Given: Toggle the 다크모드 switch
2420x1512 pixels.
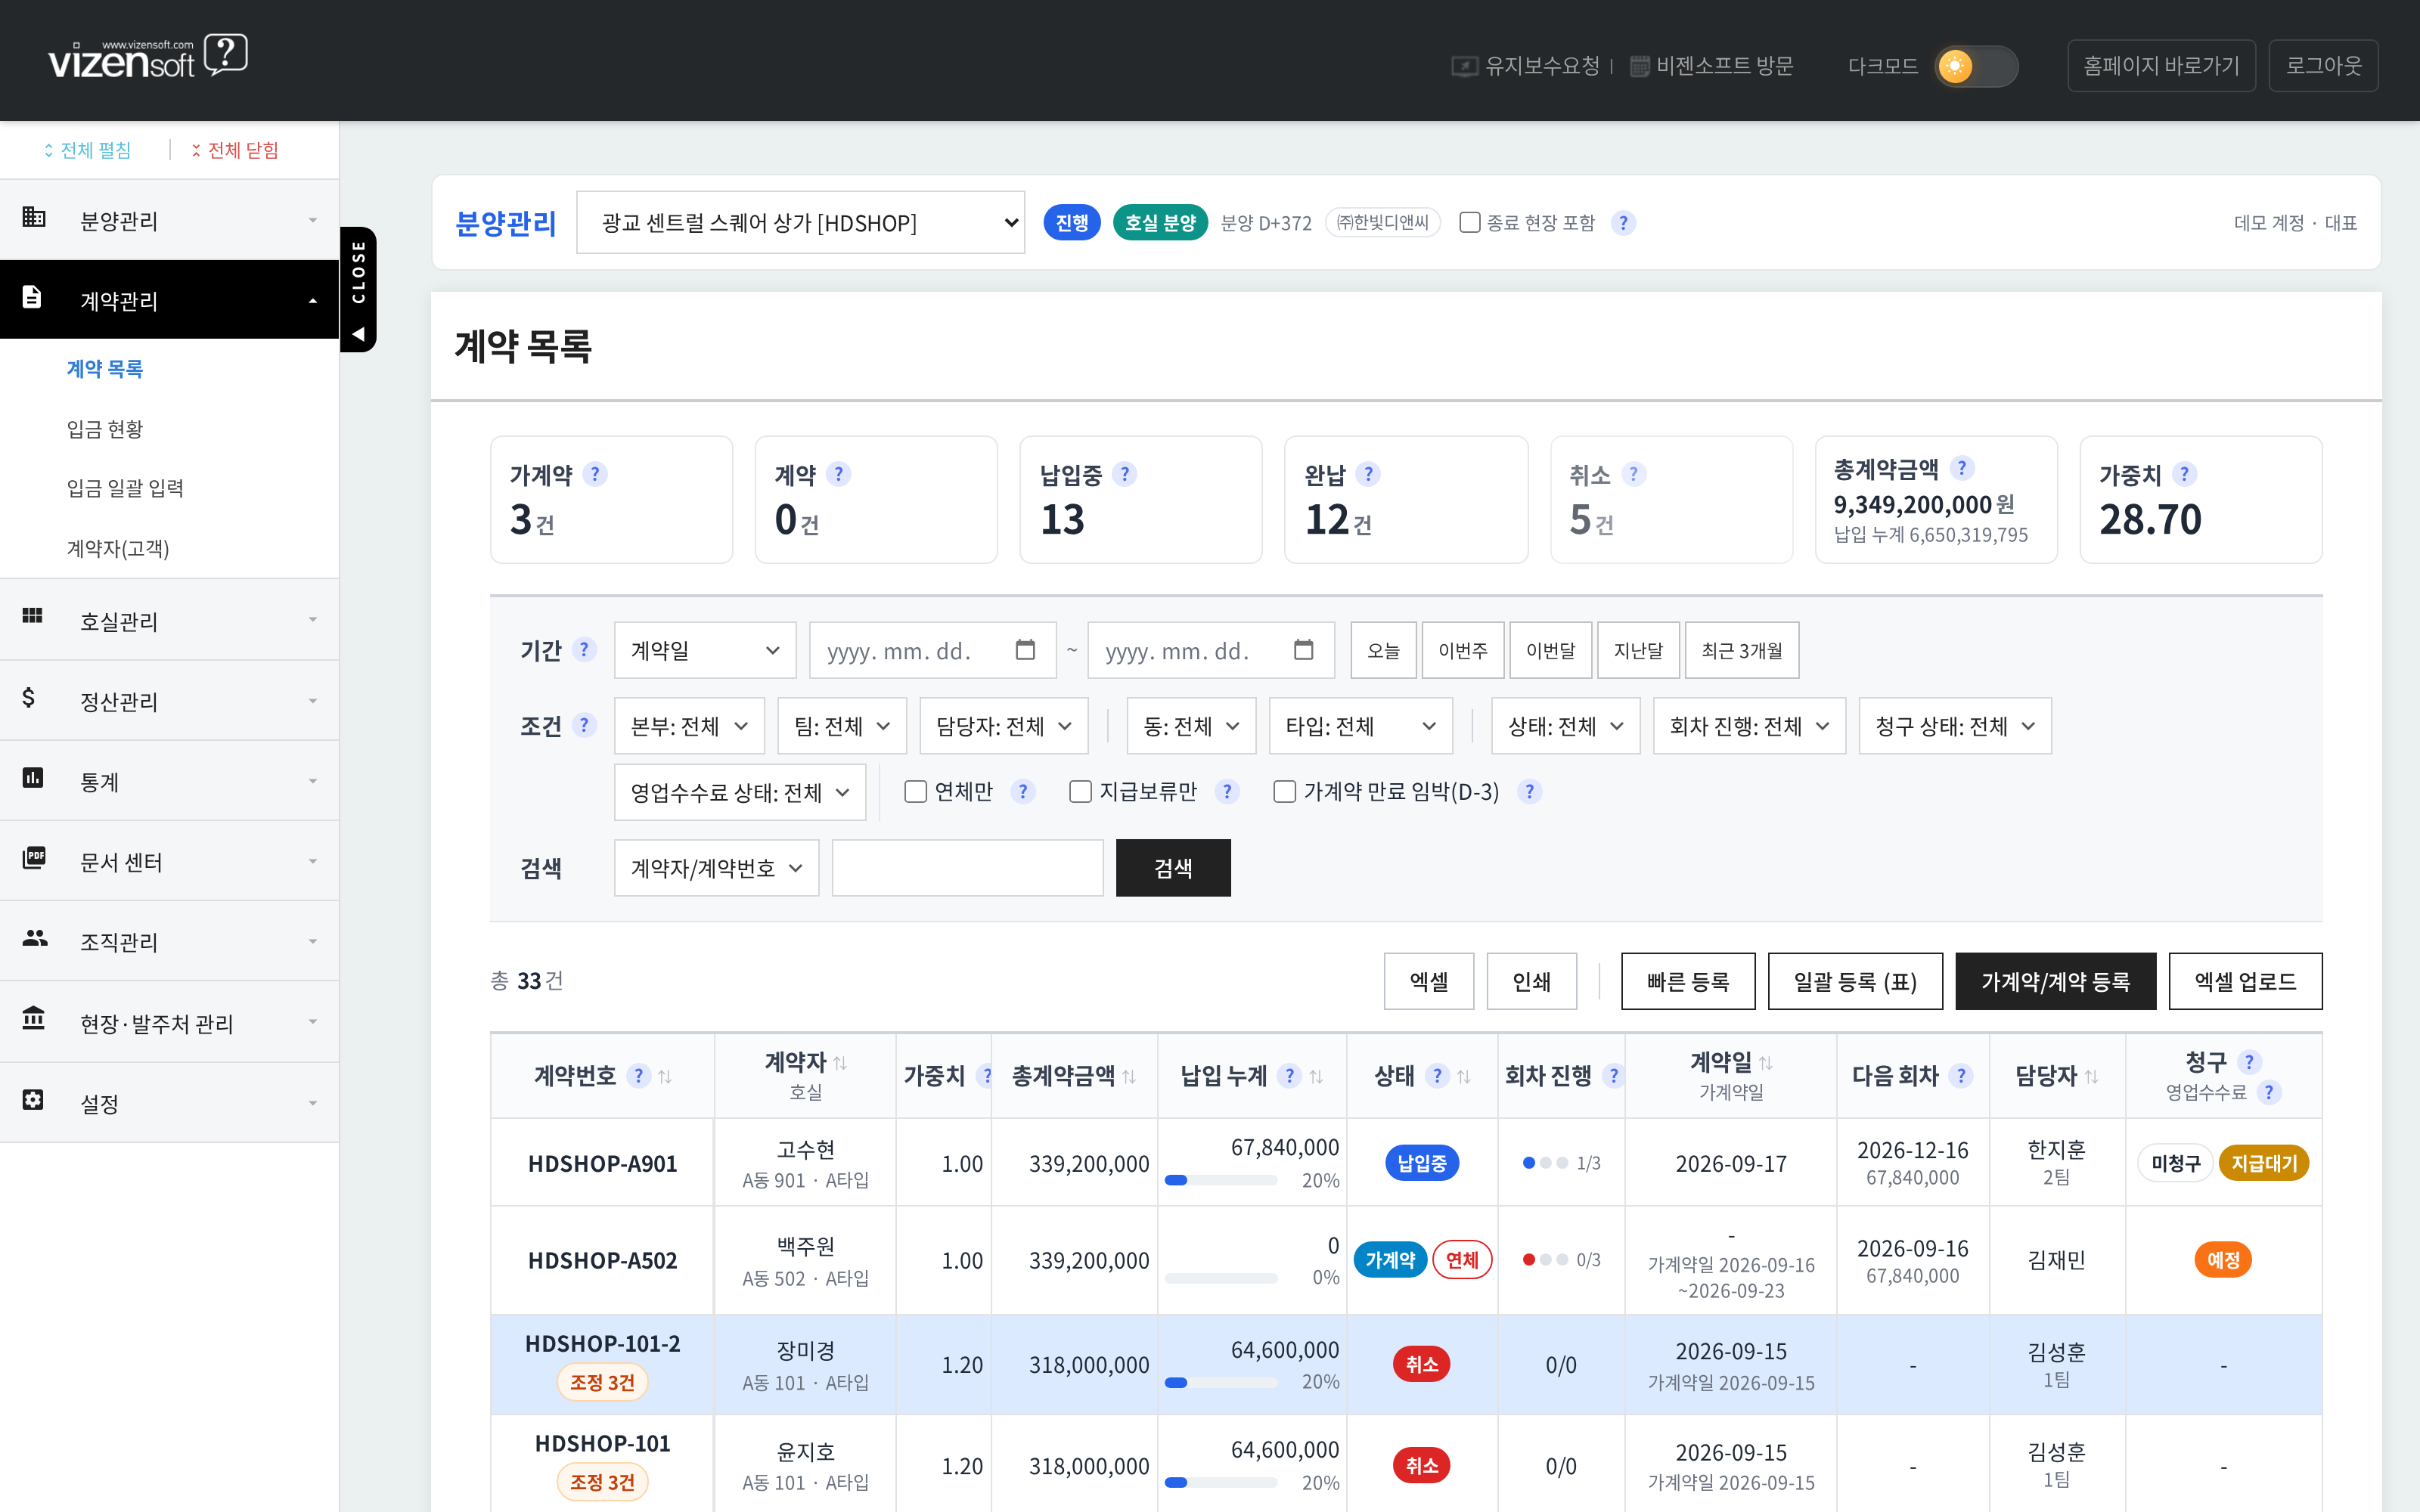Looking at the screenshot, I should click(1976, 66).
